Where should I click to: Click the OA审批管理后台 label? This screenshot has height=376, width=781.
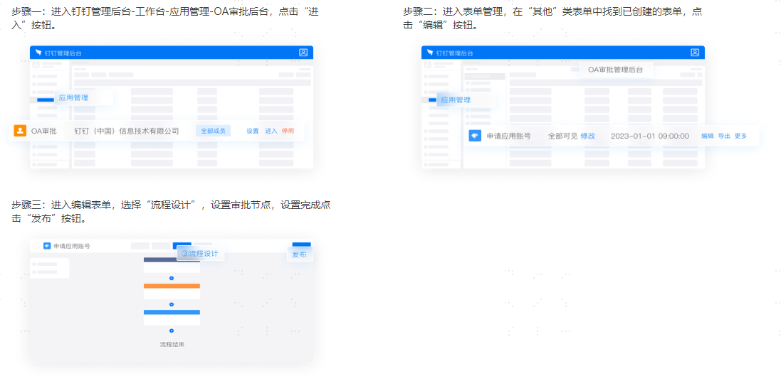[616, 70]
